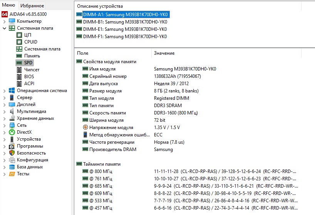This screenshot has width=315, height=215.
Task: Click the Память memory icon in tree
Action: point(19,56)
